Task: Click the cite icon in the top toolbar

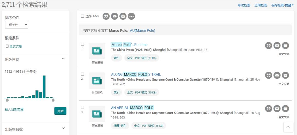Action: [106, 16]
